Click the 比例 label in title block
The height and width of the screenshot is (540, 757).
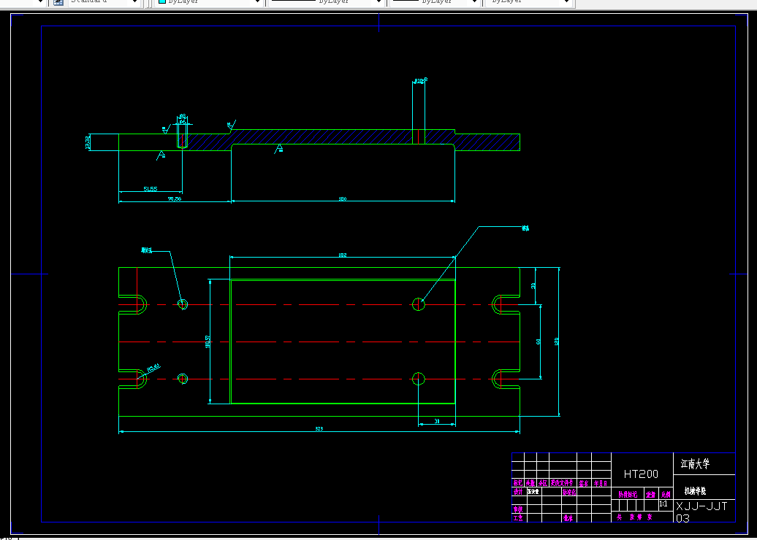(666, 494)
